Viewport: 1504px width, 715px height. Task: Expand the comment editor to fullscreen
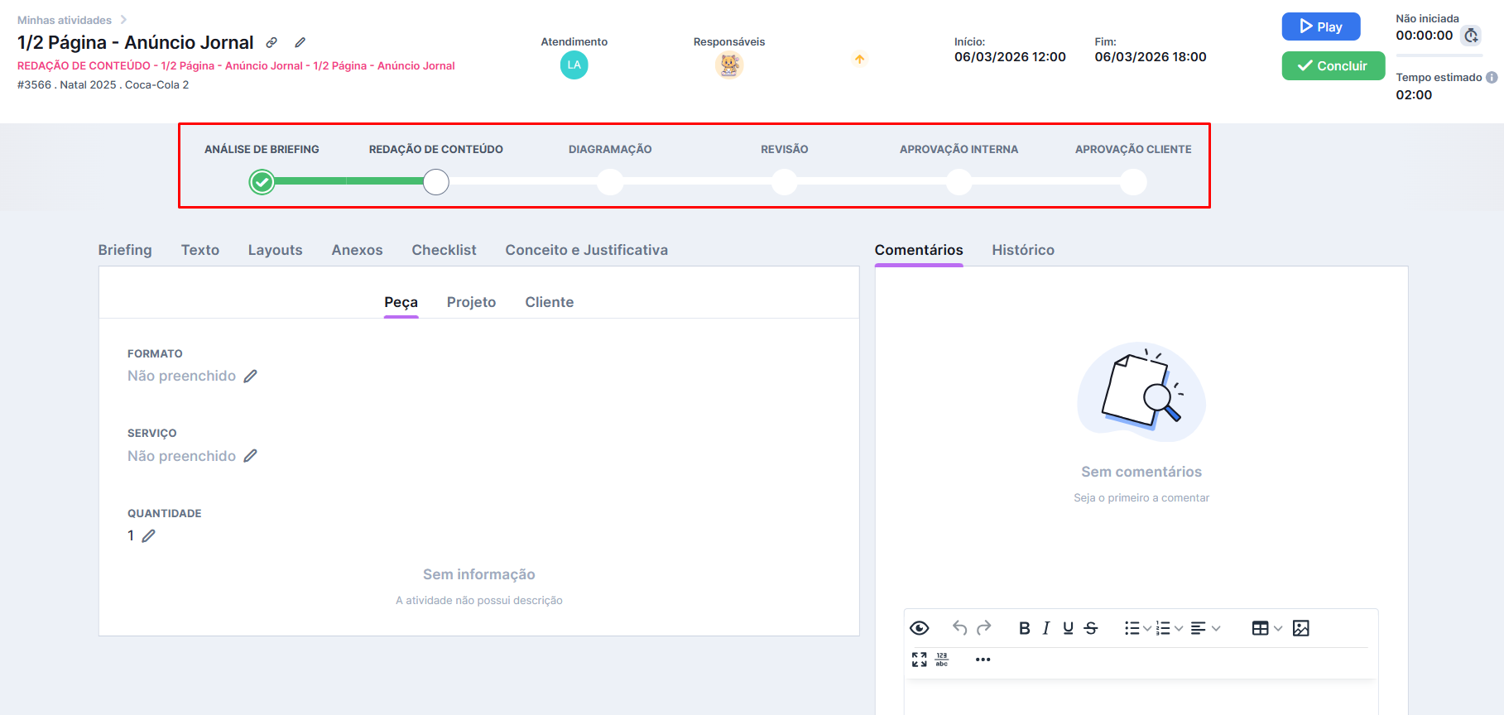919,660
